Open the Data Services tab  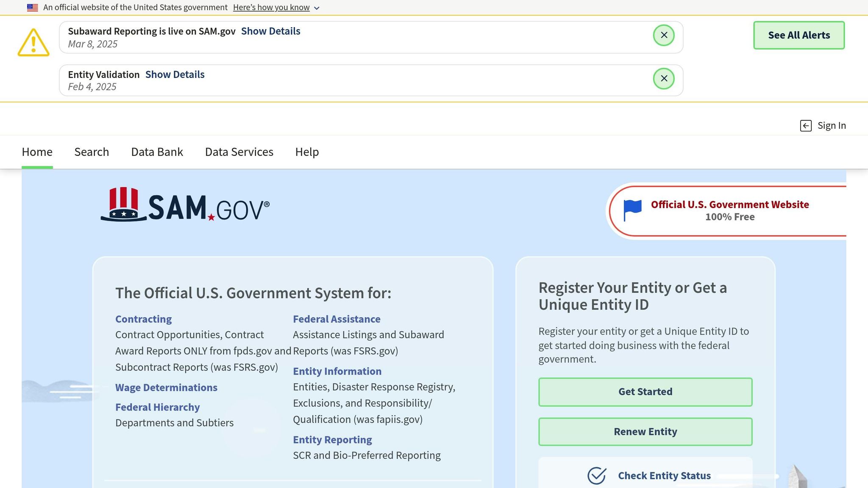pyautogui.click(x=239, y=152)
